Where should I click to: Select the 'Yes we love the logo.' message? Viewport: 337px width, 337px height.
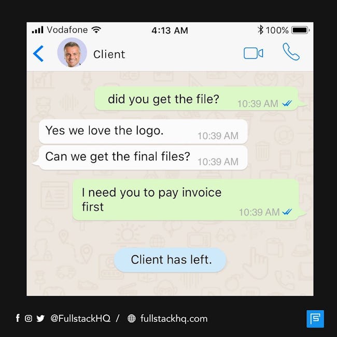[143, 132]
